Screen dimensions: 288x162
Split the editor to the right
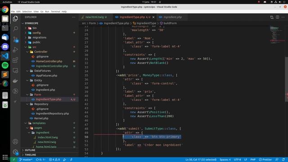(x=277, y=17)
